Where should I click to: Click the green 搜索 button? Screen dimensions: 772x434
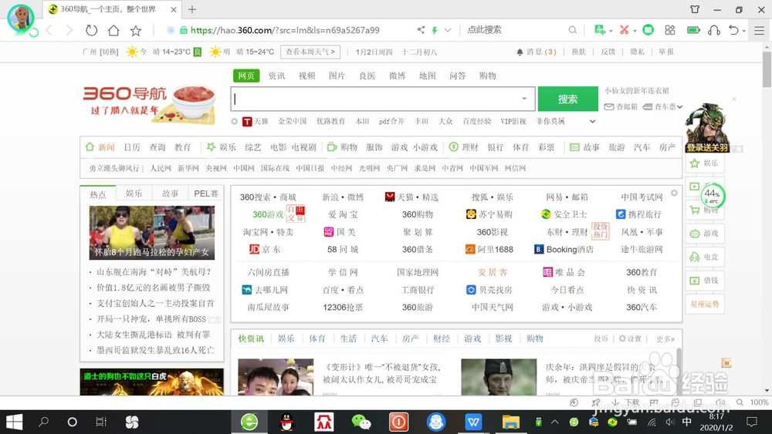[x=567, y=99]
